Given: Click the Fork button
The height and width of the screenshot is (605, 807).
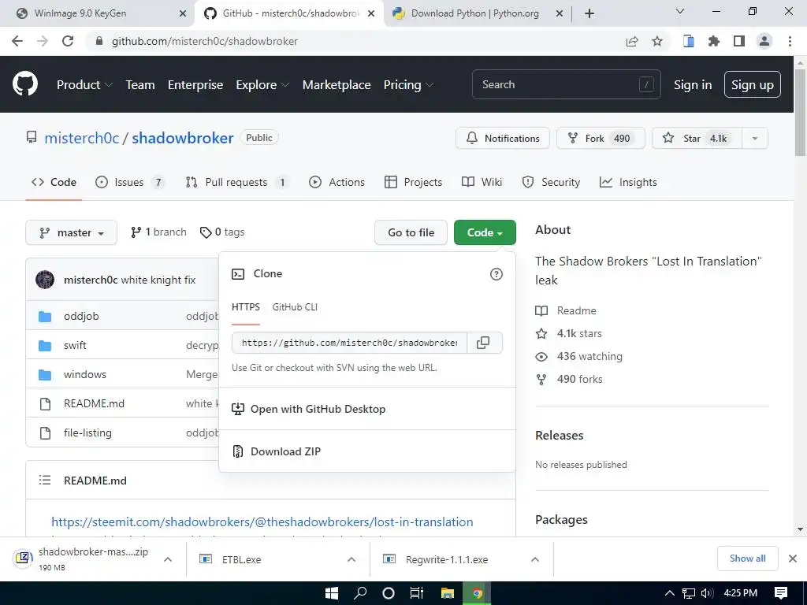Looking at the screenshot, I should pyautogui.click(x=601, y=139).
